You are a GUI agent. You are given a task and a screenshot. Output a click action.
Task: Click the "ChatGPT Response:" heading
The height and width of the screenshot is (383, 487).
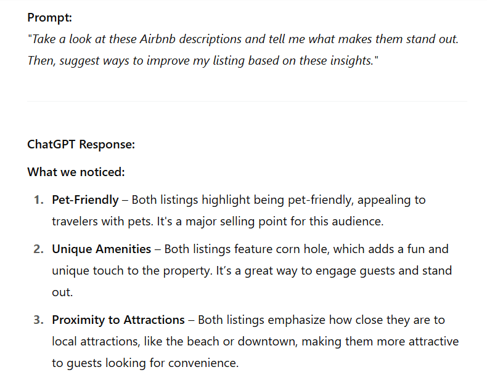click(81, 145)
